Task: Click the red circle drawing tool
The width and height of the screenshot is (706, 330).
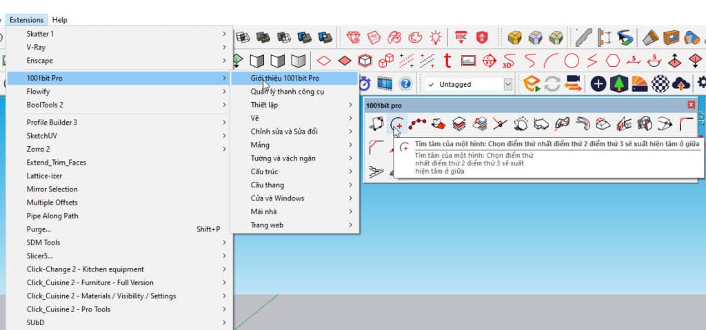Action: pyautogui.click(x=572, y=61)
